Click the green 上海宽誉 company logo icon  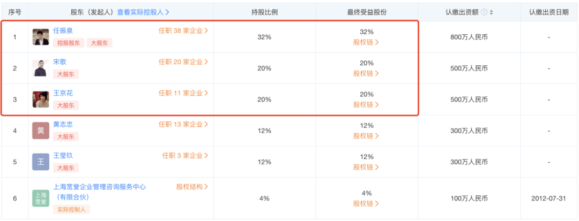[41, 198]
